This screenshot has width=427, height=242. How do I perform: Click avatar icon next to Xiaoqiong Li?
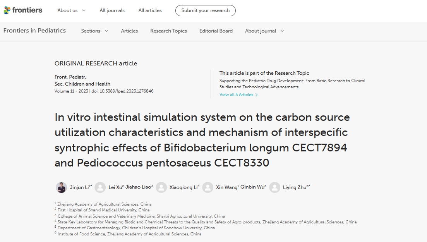(x=161, y=187)
